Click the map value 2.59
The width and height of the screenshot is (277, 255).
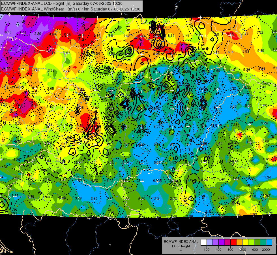[x=81, y=71]
